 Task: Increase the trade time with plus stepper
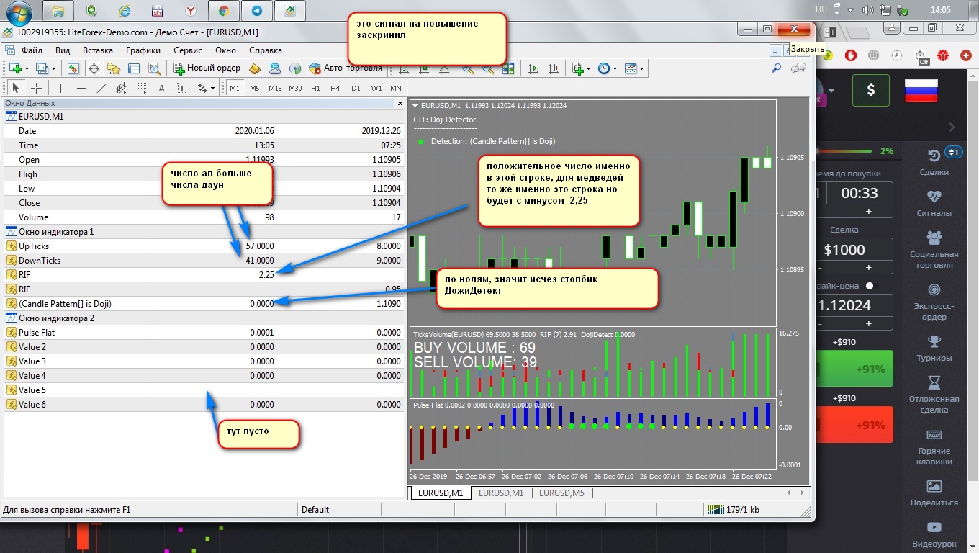(x=868, y=211)
